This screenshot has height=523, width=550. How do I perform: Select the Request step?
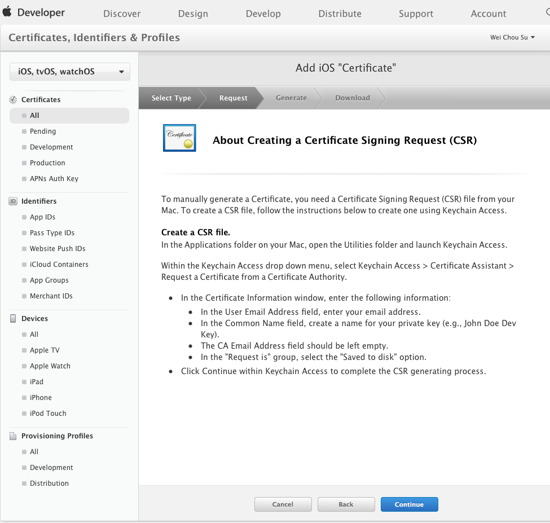(x=234, y=98)
